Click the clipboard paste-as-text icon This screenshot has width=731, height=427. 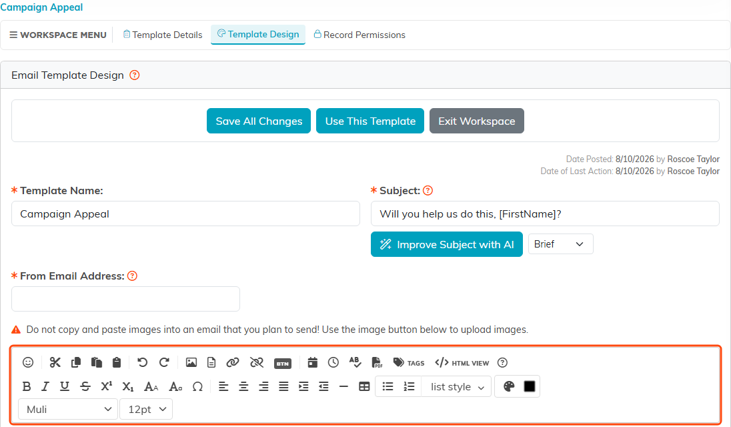pos(117,363)
